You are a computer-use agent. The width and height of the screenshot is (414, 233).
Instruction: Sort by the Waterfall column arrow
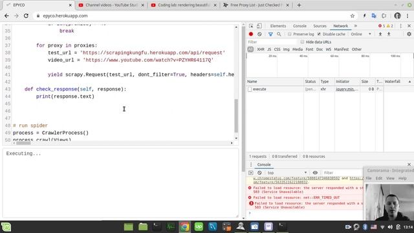[409, 82]
